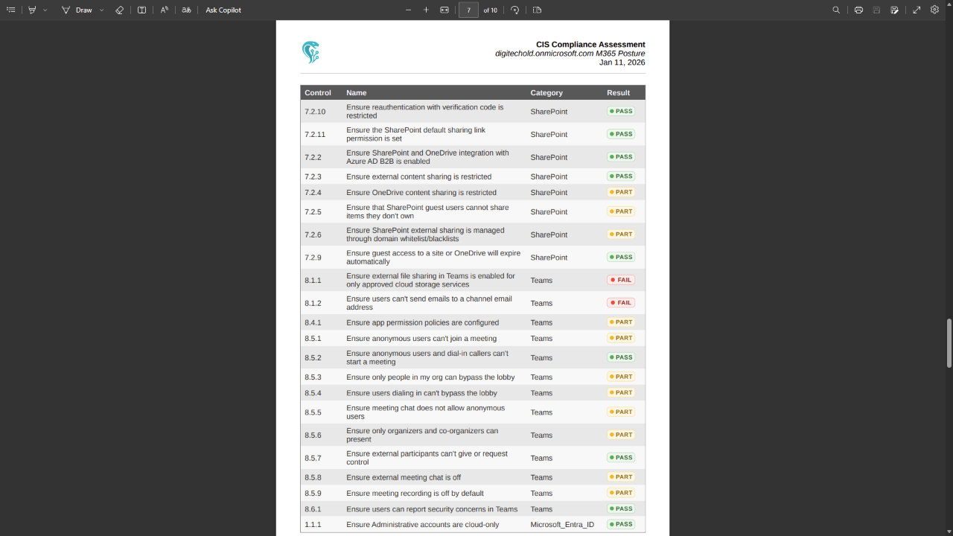Enter full screen mode
The image size is (953, 536).
pos(917,10)
